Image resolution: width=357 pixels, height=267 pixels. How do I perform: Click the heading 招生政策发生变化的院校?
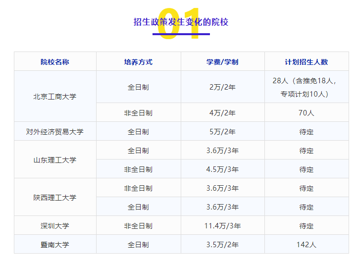181,22
